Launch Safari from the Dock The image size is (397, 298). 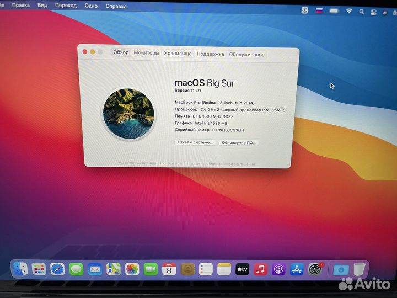pyautogui.click(x=57, y=269)
